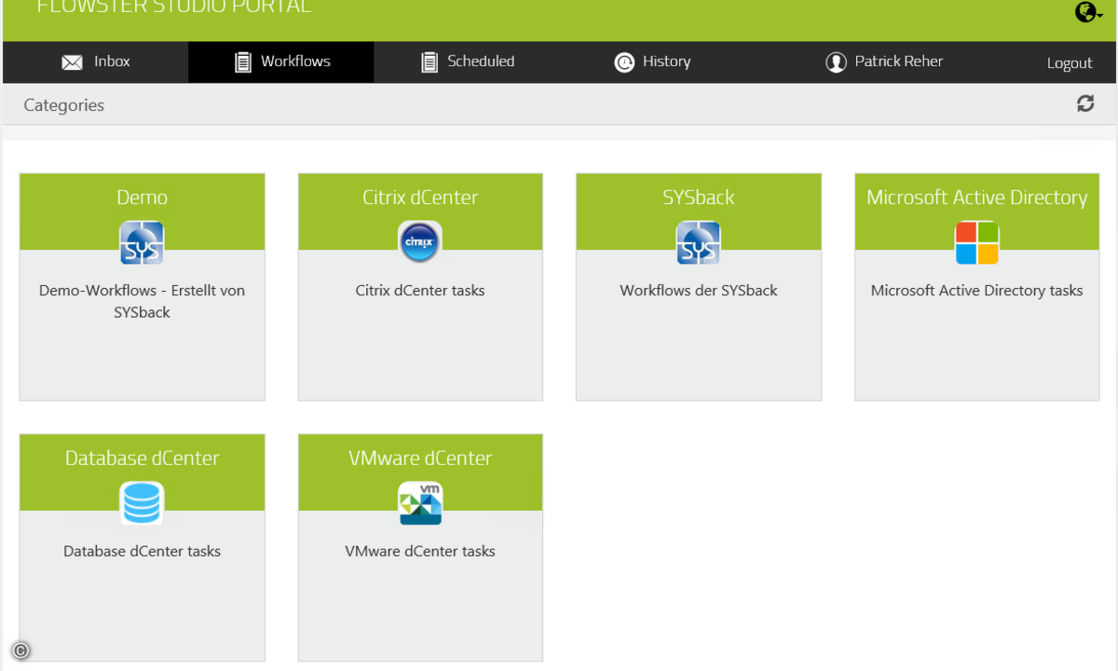This screenshot has width=1118, height=671.
Task: Open the Inbox tab
Action: point(95,62)
